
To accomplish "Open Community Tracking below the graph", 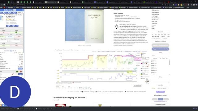I will [x=88, y=92].
